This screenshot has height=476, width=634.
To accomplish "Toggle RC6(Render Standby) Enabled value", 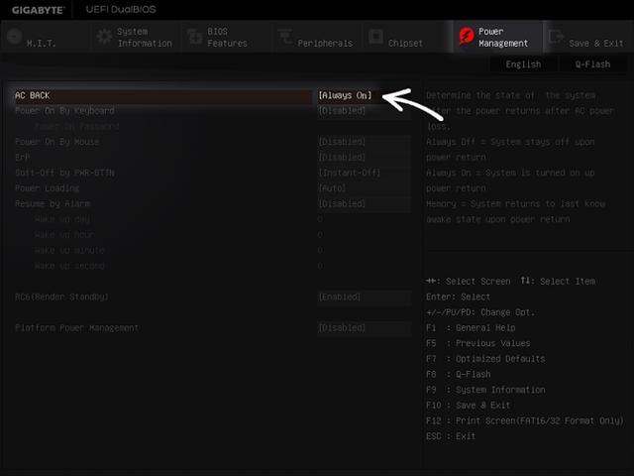I will tap(340, 297).
